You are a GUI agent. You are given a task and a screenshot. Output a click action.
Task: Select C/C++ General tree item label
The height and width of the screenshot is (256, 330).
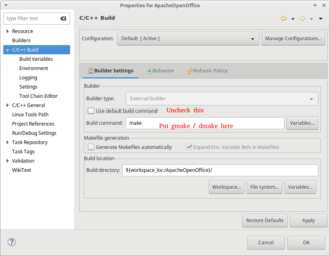(29, 105)
